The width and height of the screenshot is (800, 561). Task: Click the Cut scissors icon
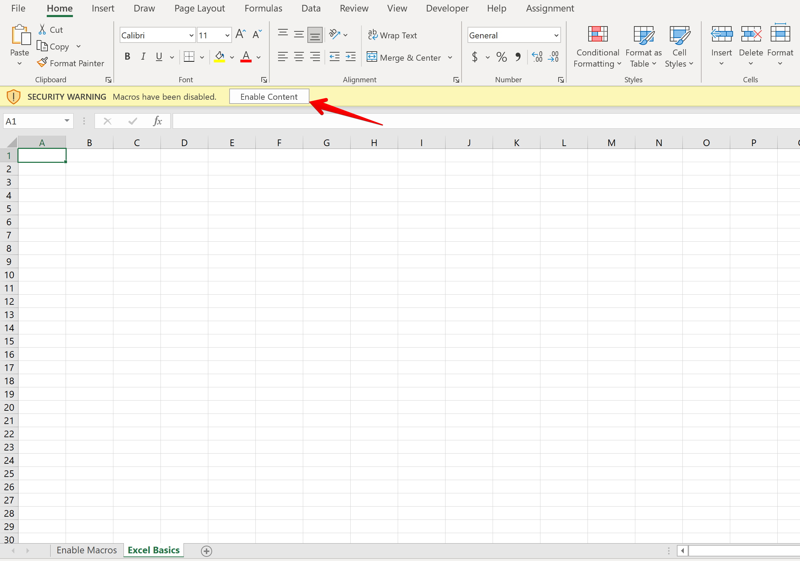(42, 30)
